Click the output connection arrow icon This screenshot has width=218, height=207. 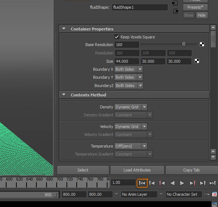tap(175, 11)
